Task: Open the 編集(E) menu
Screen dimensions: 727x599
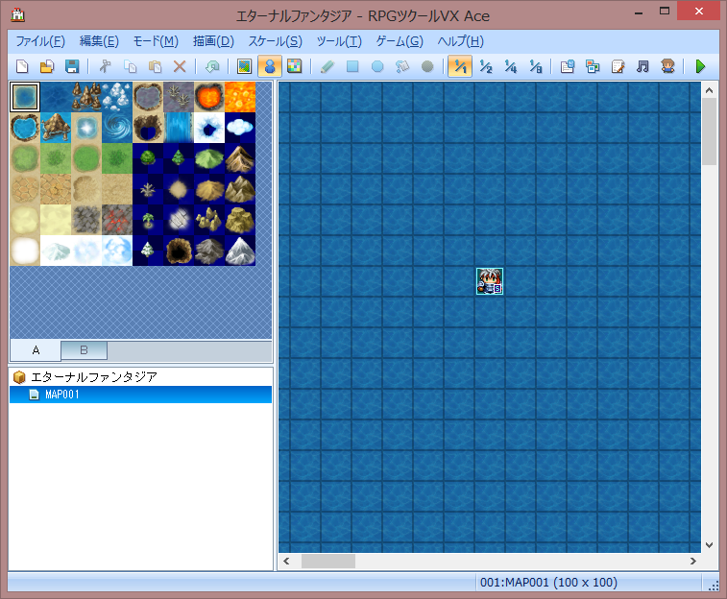Action: [x=99, y=41]
